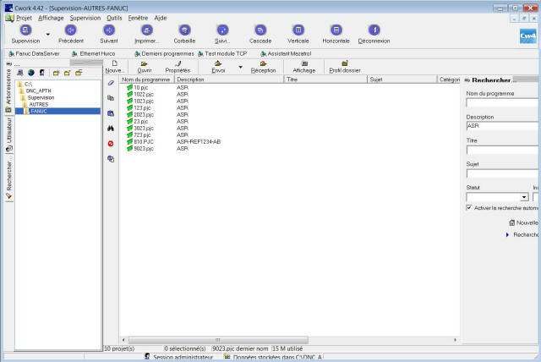The width and height of the screenshot is (541, 362).
Task: Open the Imprimer print icon
Action: 147,30
